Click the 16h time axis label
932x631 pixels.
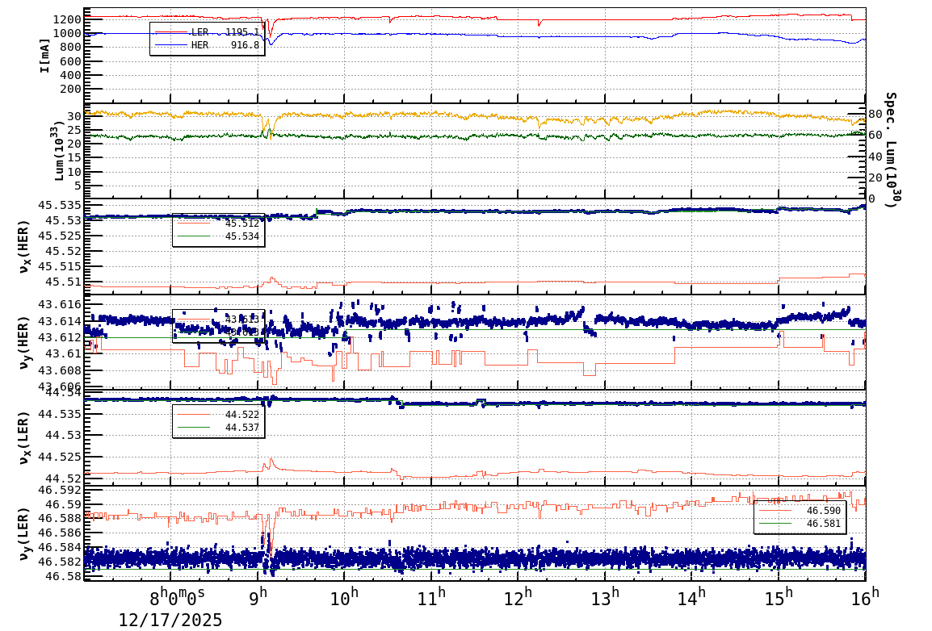click(x=865, y=596)
